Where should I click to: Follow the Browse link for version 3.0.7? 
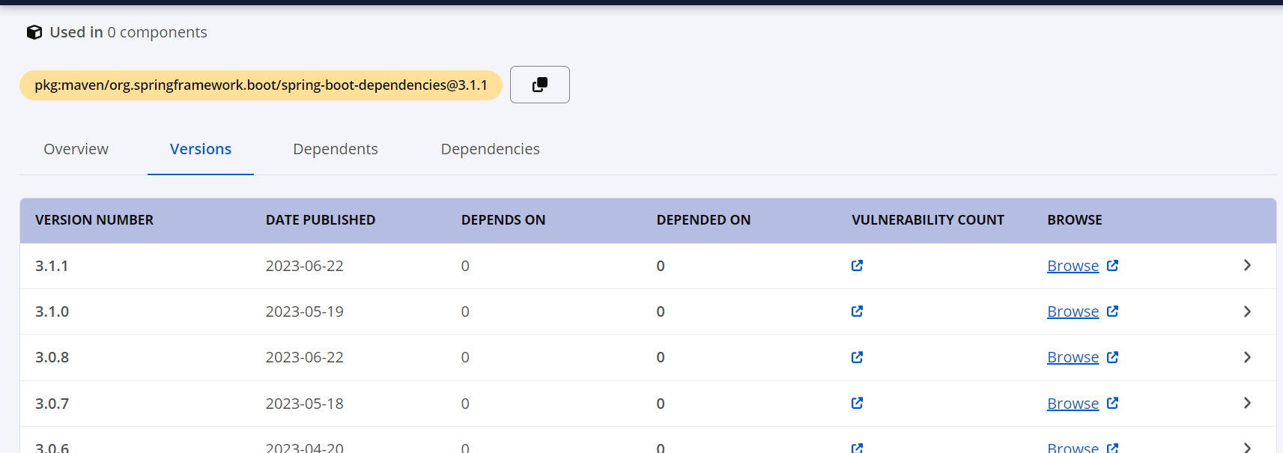1073,404
